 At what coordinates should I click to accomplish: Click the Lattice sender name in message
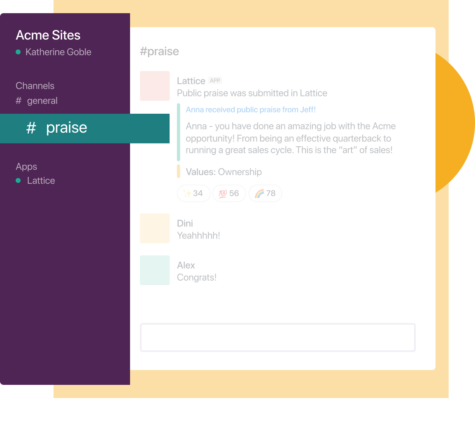191,81
